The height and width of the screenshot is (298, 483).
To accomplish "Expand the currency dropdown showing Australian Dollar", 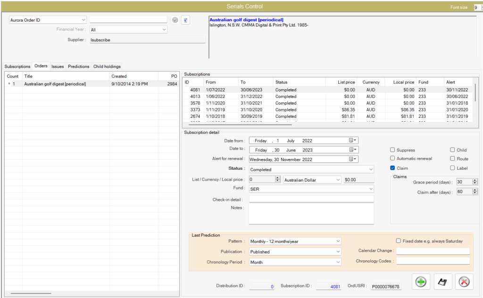I will 339,179.
